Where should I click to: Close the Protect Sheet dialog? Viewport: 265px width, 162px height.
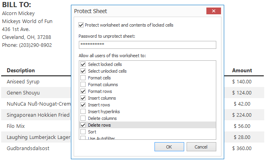tap(214, 11)
